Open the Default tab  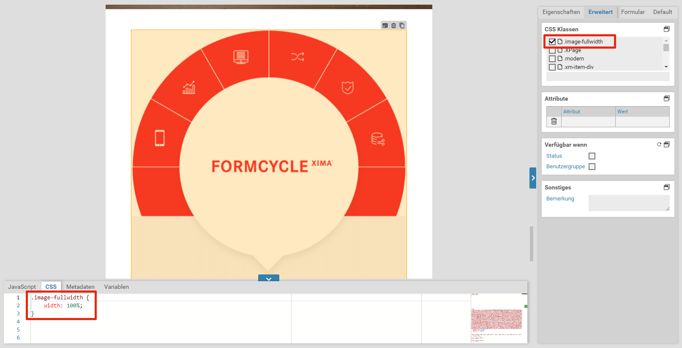(663, 12)
